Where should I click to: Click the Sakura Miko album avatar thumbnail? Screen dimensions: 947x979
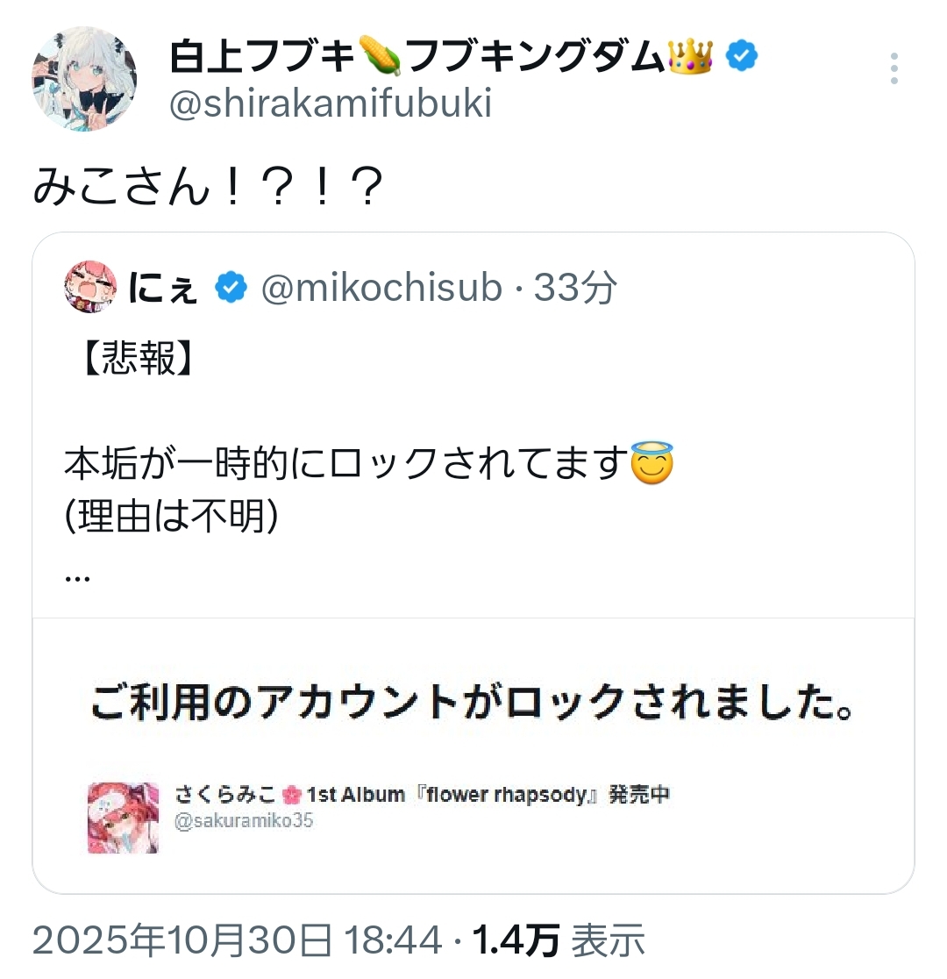[124, 818]
